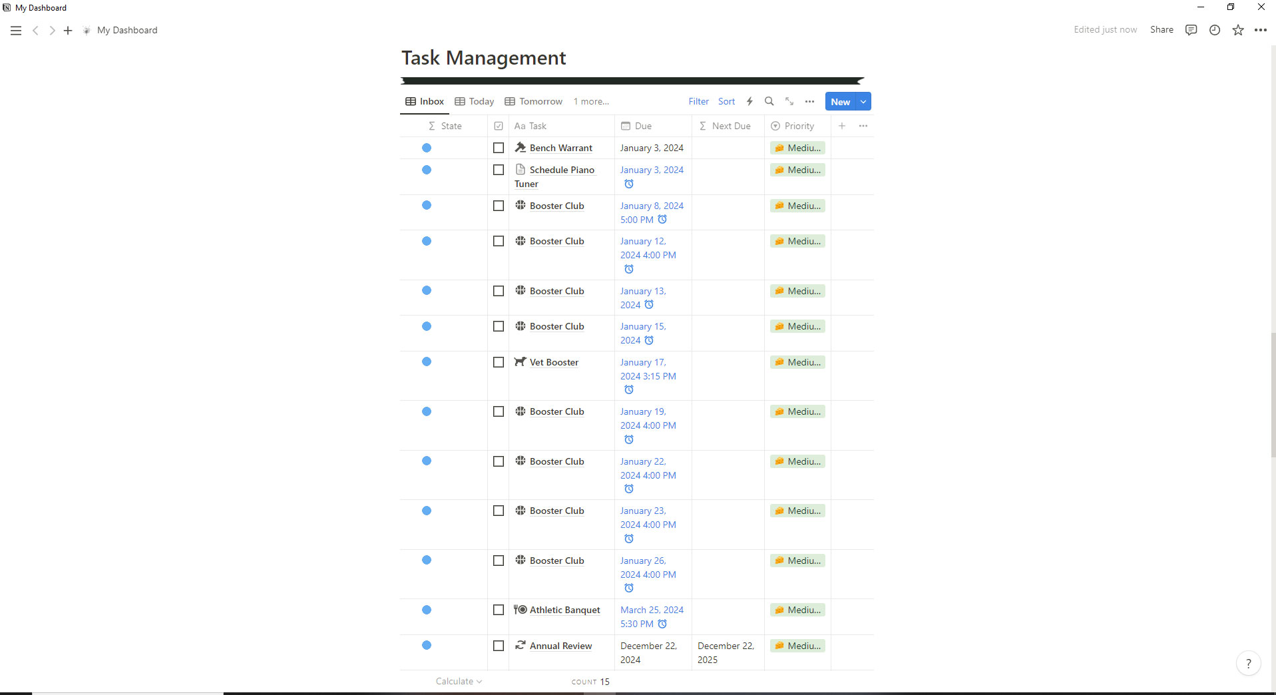Viewport: 1276px width, 695px height.
Task: Click the search icon in the view toolbar
Action: 768,101
